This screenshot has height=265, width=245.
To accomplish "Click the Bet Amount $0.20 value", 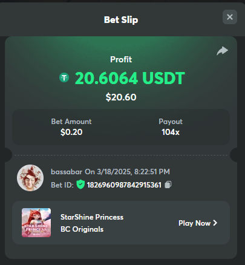I will coord(71,132).
